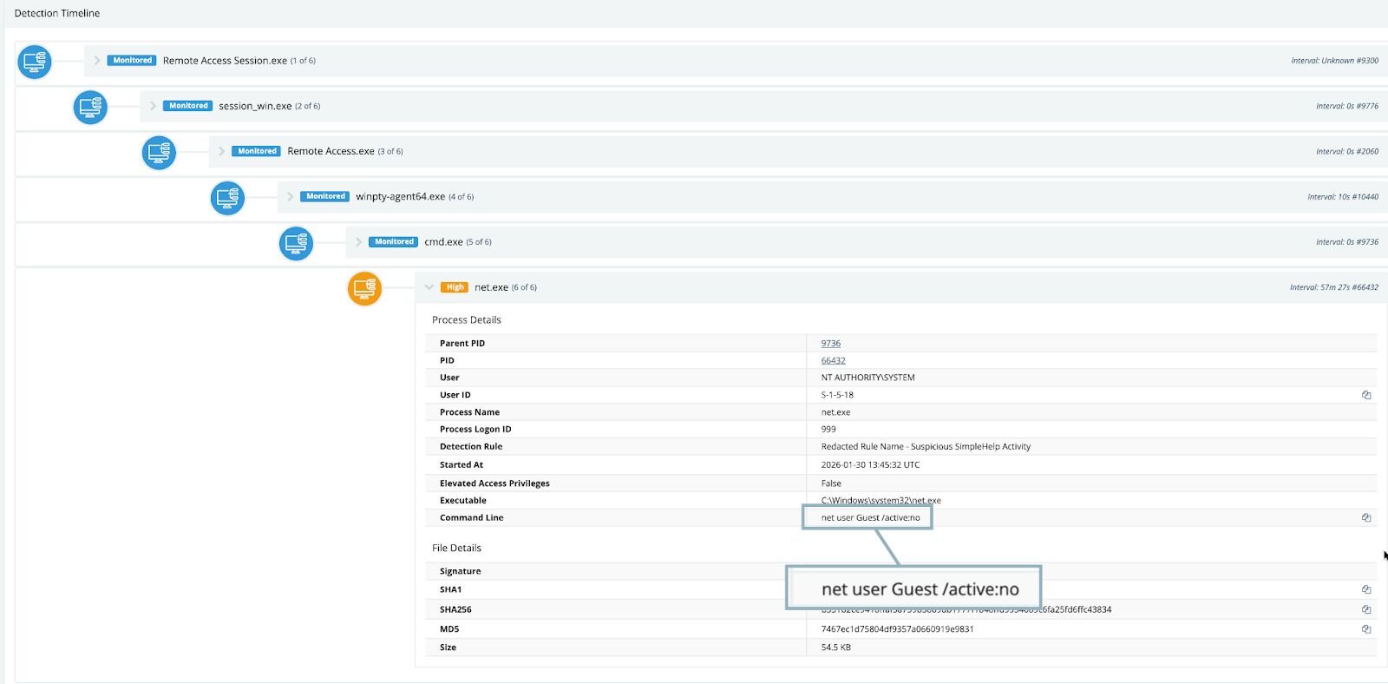The width and height of the screenshot is (1388, 684).
Task: Collapse the net.exe process details
Action: [x=429, y=287]
